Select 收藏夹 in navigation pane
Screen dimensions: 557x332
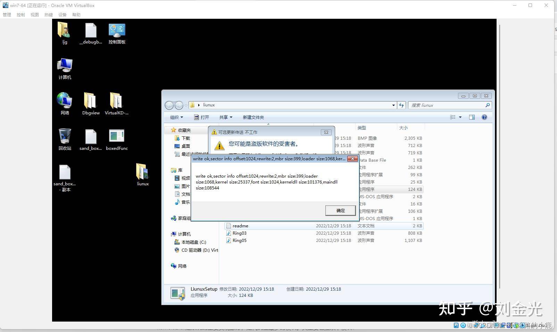click(x=184, y=130)
